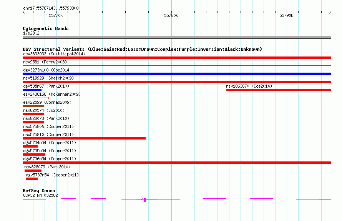Click the left arrowhead of the ruler
The height and width of the screenshot is (221, 342).
point(24,12)
